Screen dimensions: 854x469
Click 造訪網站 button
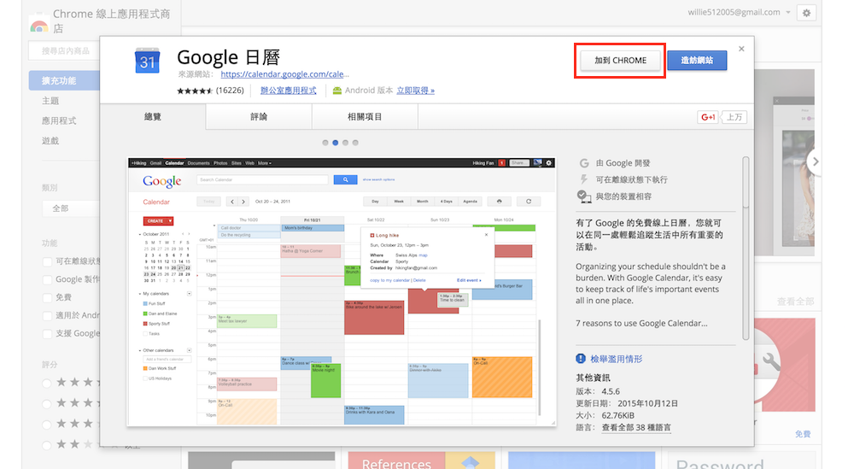pyautogui.click(x=697, y=61)
